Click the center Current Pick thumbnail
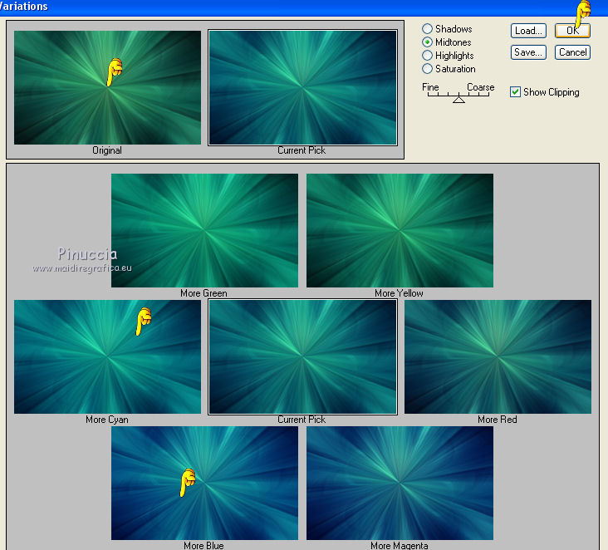The height and width of the screenshot is (550, 608). [x=303, y=357]
